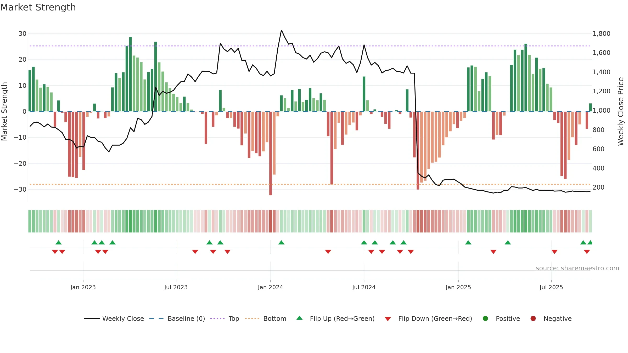Click the flip-up triangle just after Jan 2024
Viewport: 628px width, 353px height.
click(281, 242)
